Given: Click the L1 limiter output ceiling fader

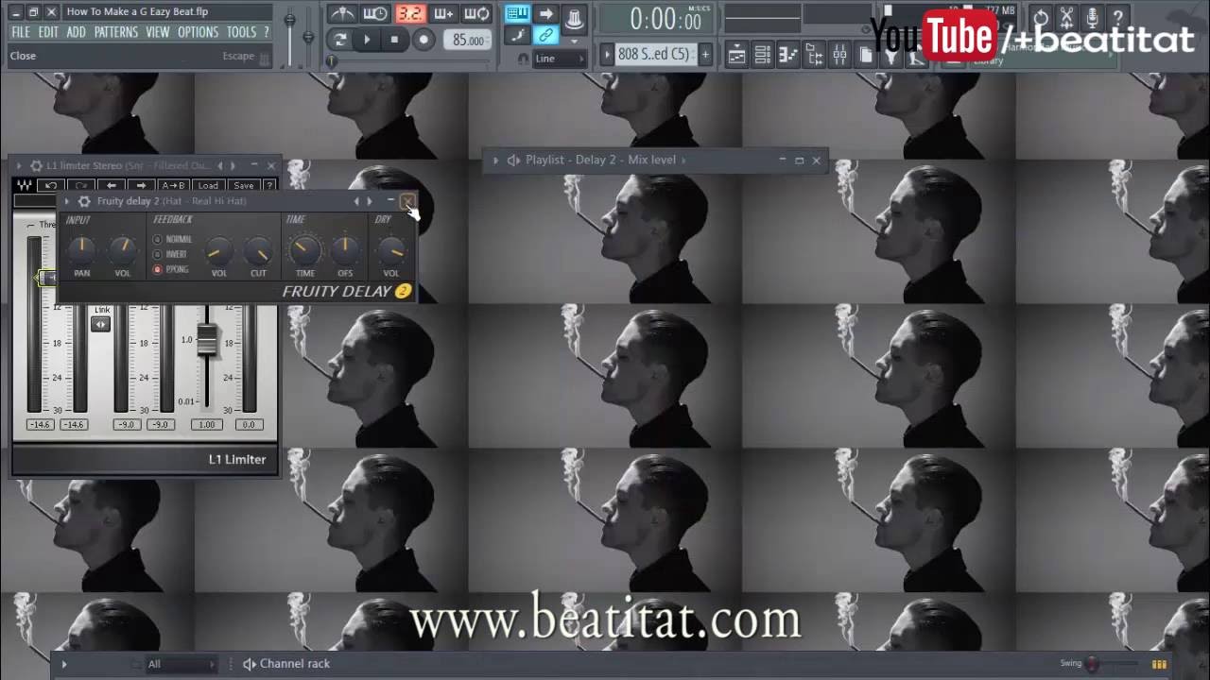Looking at the screenshot, I should coord(206,341).
